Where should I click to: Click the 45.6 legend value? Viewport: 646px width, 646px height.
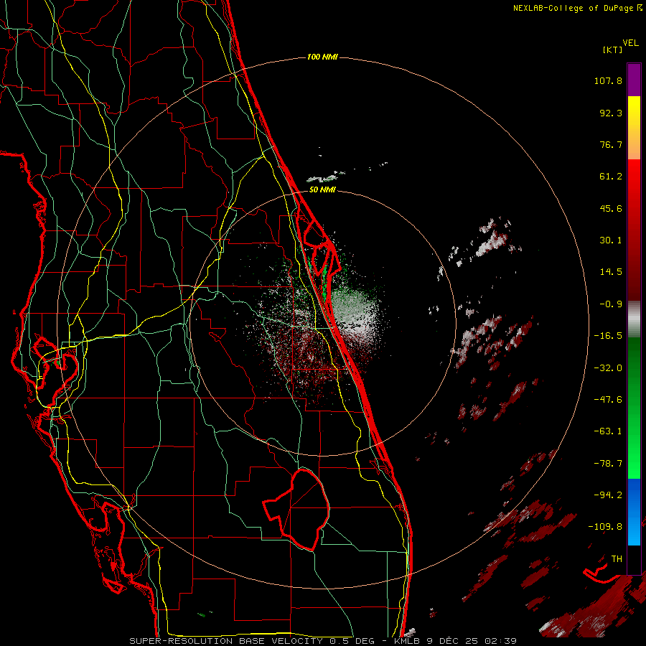611,208
